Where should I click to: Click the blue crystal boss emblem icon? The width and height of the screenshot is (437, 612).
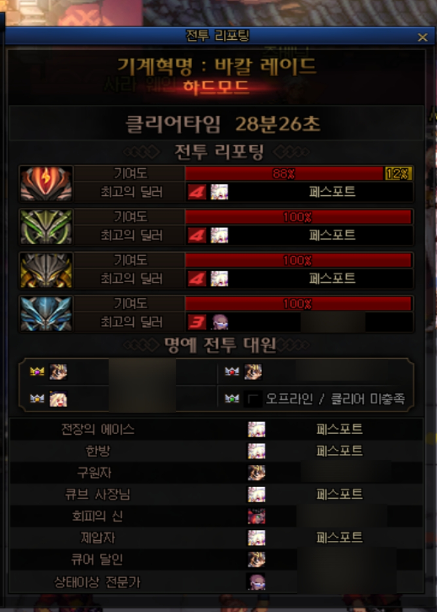[46, 314]
